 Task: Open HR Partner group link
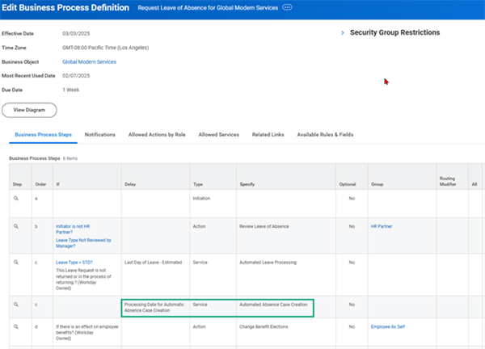click(x=382, y=226)
